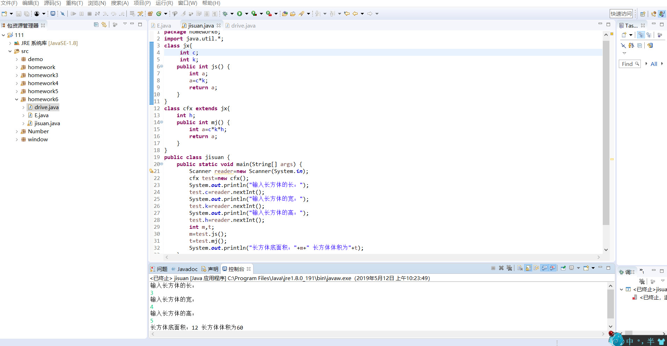667x346 pixels.
Task: Click the New Java Package icon
Action: tap(150, 14)
